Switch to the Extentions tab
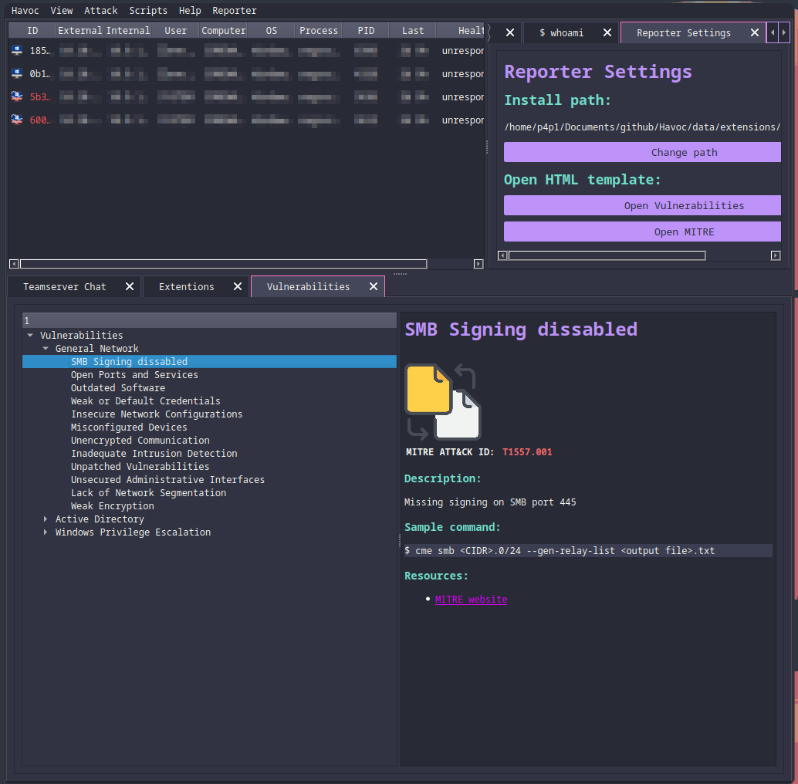The height and width of the screenshot is (784, 798). tap(186, 286)
